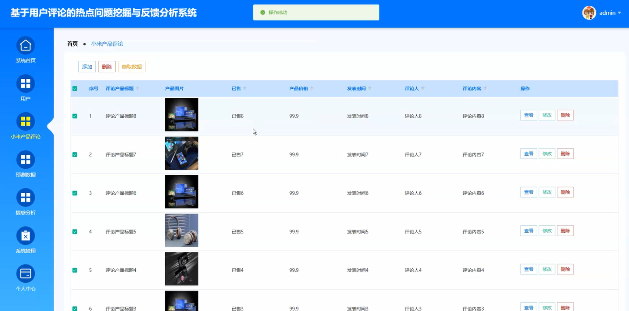This screenshot has height=311, width=629.
Task: Uncheck the checkbox for row 评论产品标题6
Action: point(75,193)
